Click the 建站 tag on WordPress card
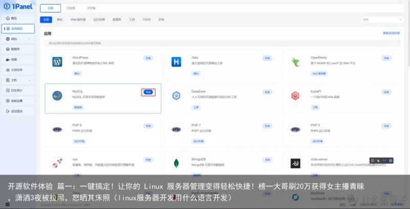The width and height of the screenshot is (410, 209). coord(77,73)
